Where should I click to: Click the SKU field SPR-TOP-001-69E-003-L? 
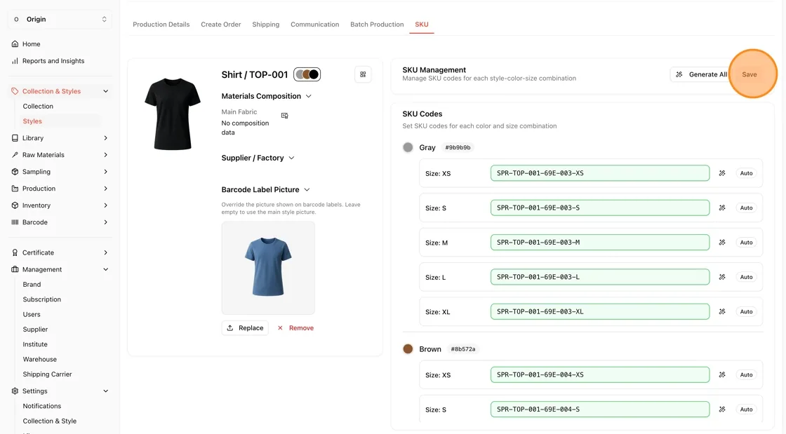(600, 277)
